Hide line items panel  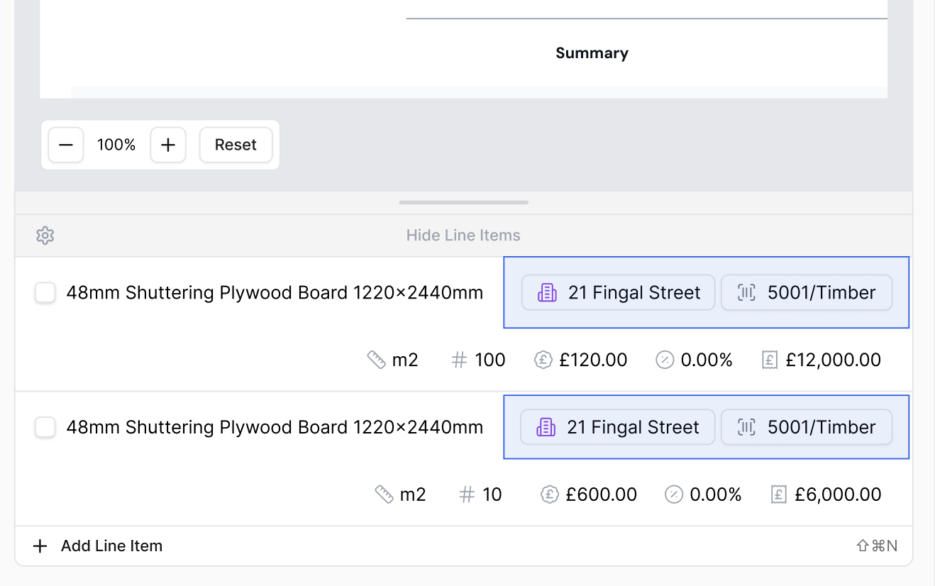[x=463, y=236]
